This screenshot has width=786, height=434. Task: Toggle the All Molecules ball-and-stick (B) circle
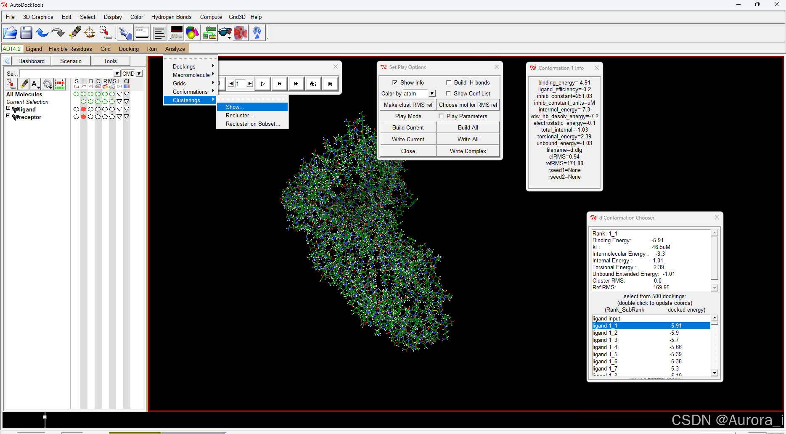click(90, 94)
